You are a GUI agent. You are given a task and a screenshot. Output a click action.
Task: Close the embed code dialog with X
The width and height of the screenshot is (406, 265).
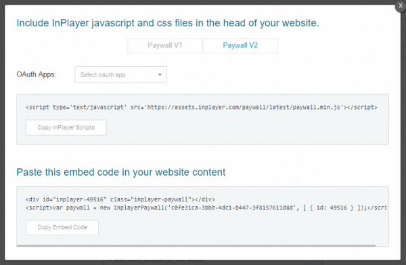pyautogui.click(x=401, y=6)
